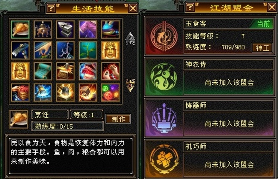Click the 神工 button in 玉食客 guild
The width and height of the screenshot is (278, 179).
[x=262, y=48]
